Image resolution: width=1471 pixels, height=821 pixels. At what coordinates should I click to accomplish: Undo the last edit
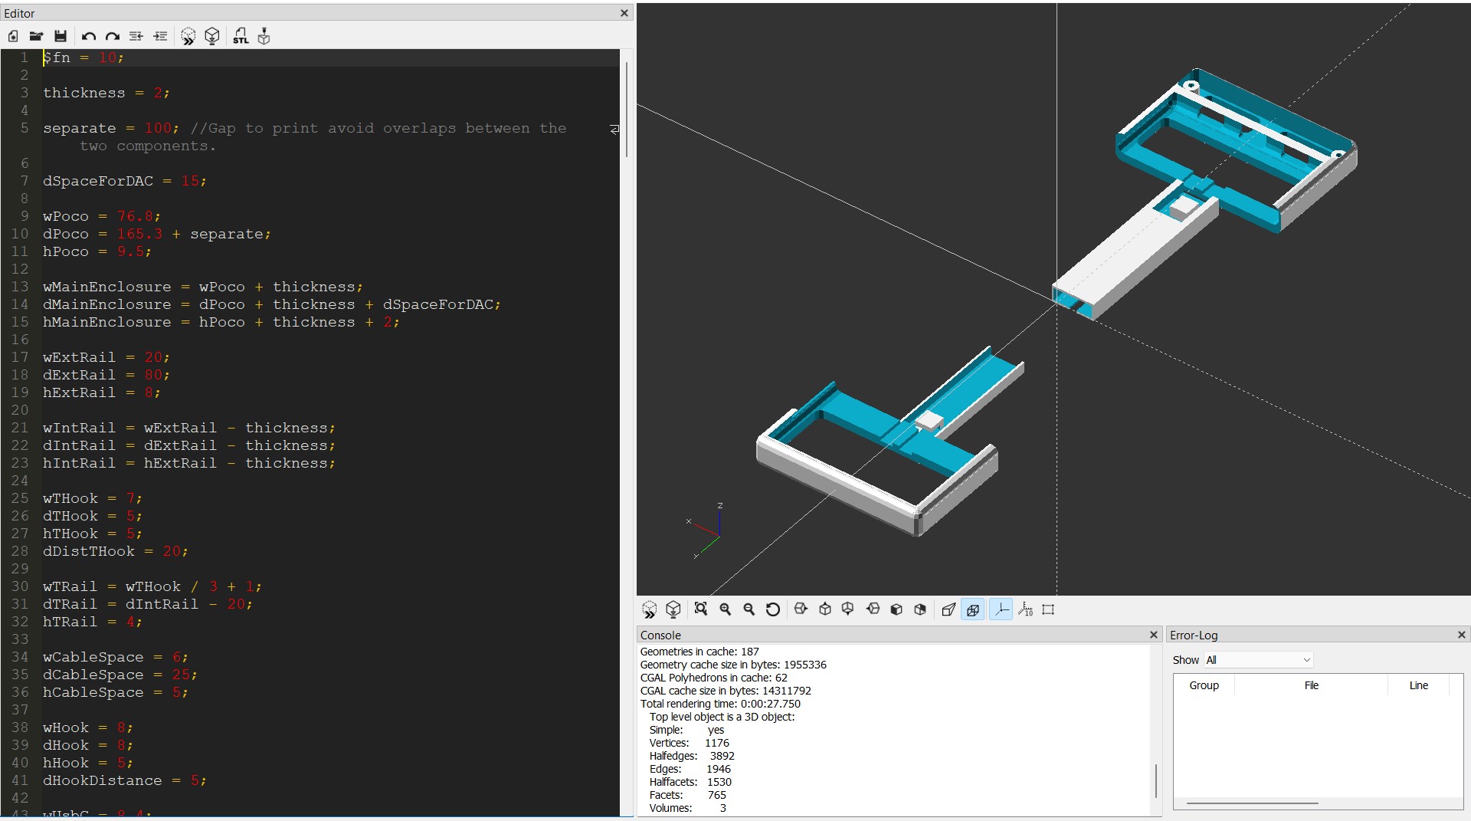[89, 36]
